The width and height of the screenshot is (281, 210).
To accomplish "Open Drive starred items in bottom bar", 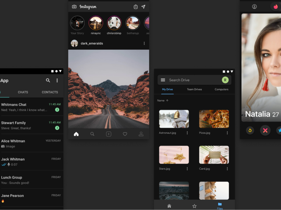I will (x=195, y=206).
